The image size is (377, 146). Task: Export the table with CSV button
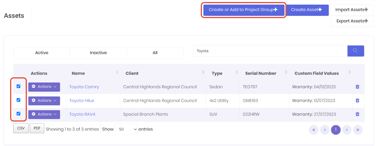(x=21, y=128)
